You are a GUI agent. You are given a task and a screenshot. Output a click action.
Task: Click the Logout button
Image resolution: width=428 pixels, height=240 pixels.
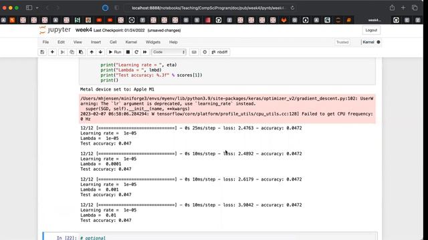371,30
